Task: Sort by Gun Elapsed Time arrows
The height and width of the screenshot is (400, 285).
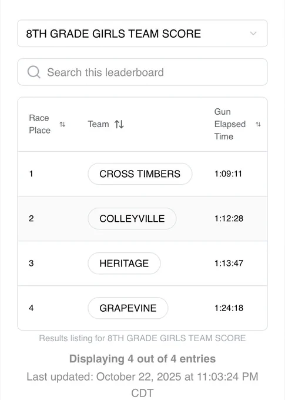Action: [258, 124]
